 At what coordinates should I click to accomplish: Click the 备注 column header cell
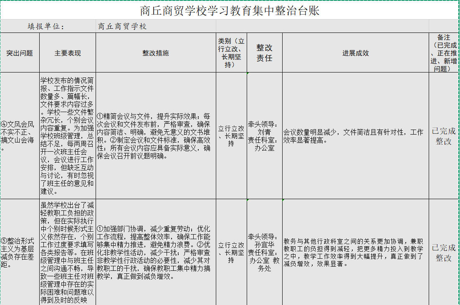(x=444, y=53)
